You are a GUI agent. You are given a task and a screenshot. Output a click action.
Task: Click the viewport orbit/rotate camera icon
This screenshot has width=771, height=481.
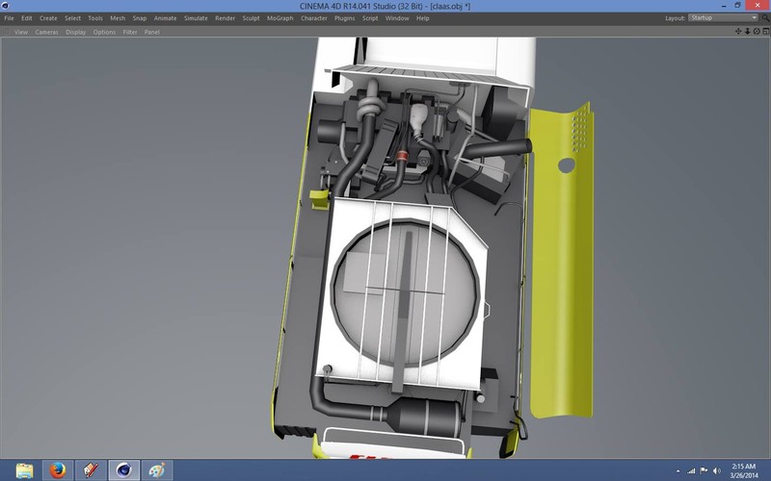point(756,32)
